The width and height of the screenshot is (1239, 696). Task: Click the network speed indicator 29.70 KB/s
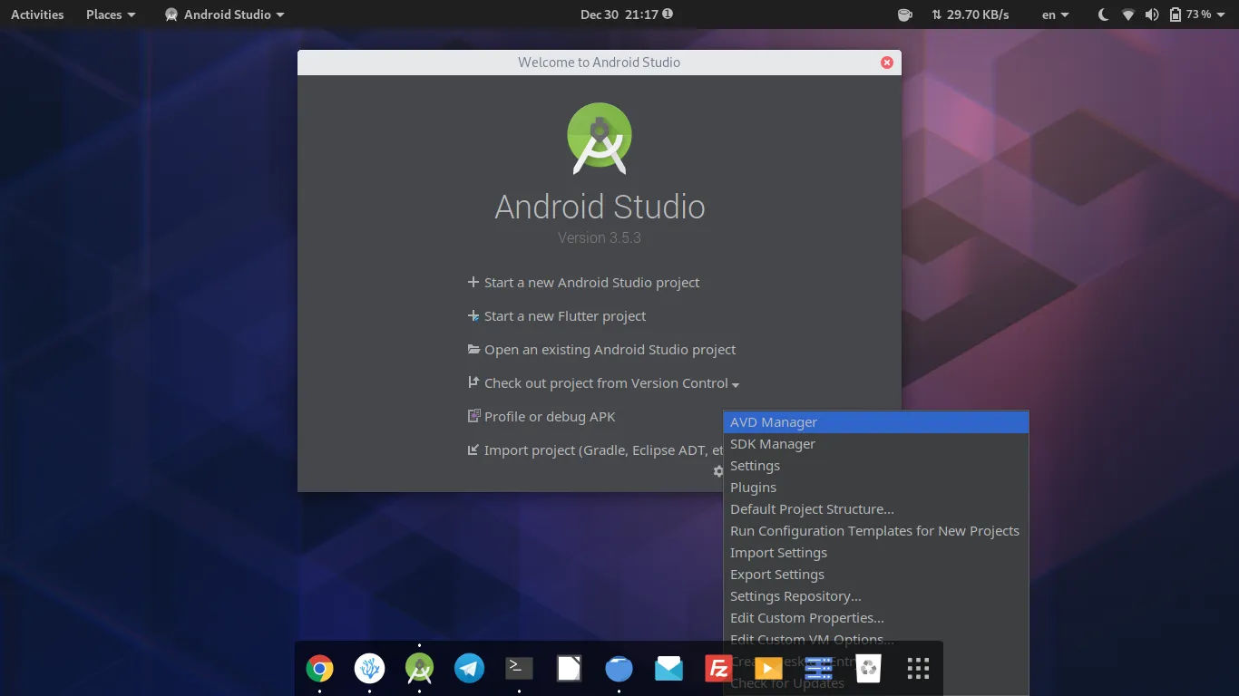tap(970, 14)
